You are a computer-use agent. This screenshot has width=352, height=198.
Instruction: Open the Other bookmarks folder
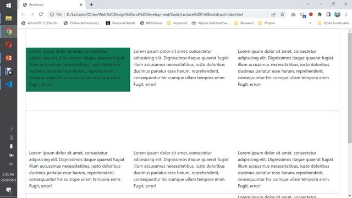coord(334,23)
